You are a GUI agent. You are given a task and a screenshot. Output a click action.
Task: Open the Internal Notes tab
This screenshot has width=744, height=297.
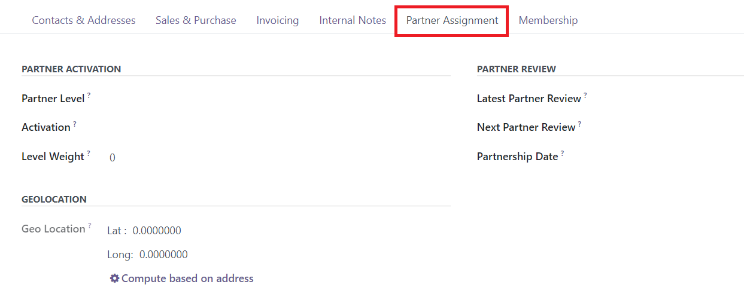point(353,20)
